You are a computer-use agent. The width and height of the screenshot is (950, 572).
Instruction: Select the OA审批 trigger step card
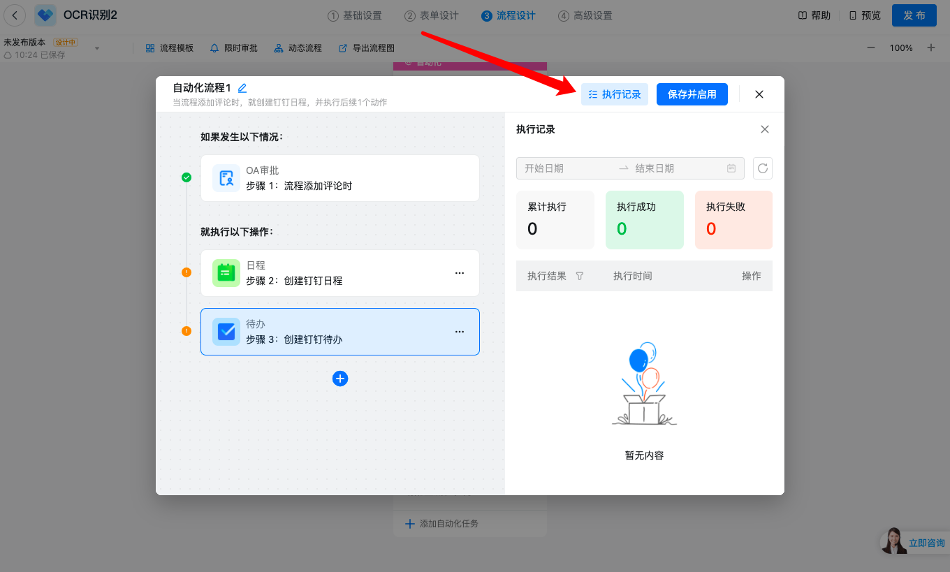339,178
